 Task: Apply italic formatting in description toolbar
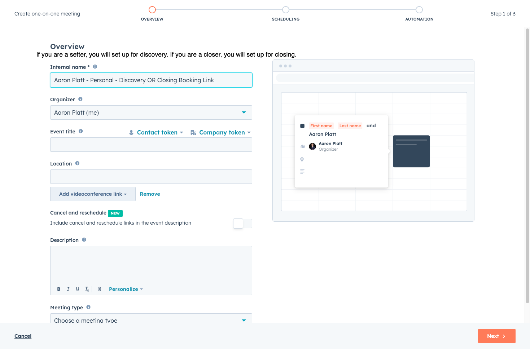tap(68, 289)
